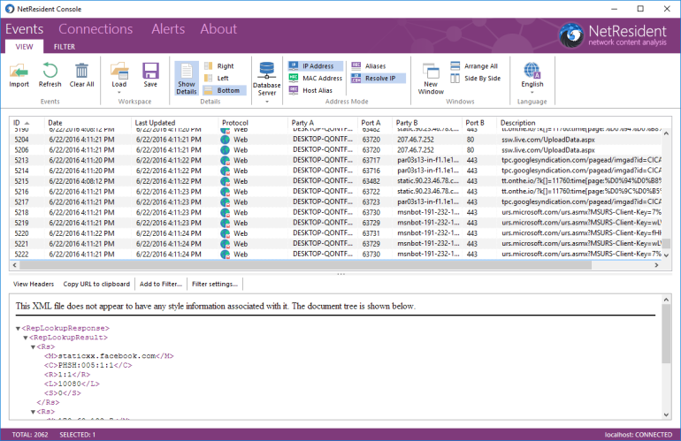Image resolution: width=681 pixels, height=441 pixels.
Task: Click Web protocol icon in row 5217
Action: [225, 202]
